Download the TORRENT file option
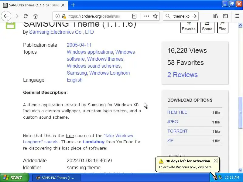Screen dimensions: 243x182 pos(177,131)
